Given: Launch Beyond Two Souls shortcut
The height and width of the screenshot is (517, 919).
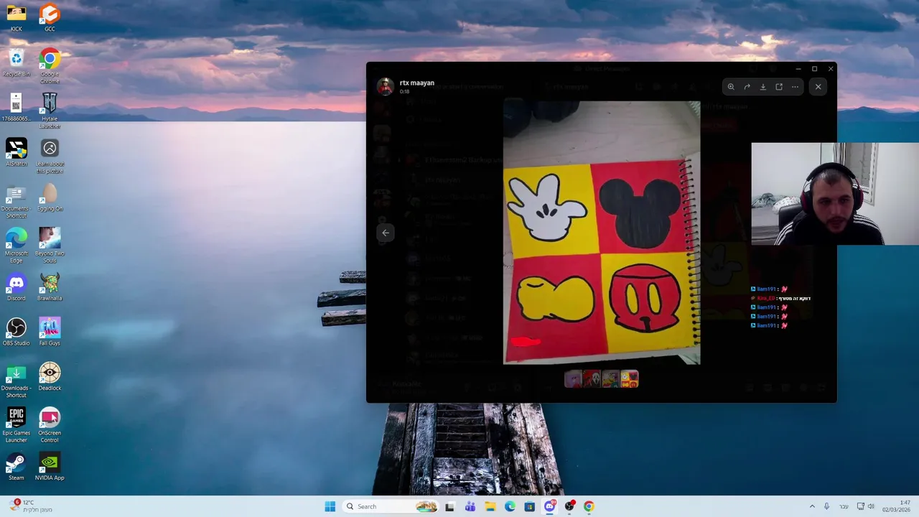Looking at the screenshot, I should [x=50, y=245].
